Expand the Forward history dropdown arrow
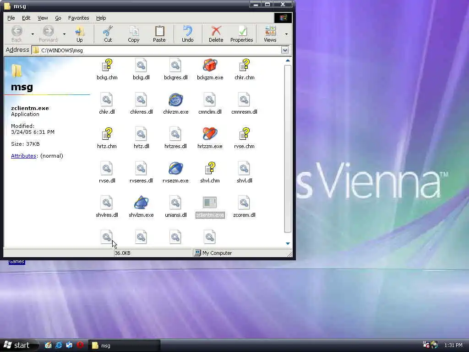 click(64, 34)
